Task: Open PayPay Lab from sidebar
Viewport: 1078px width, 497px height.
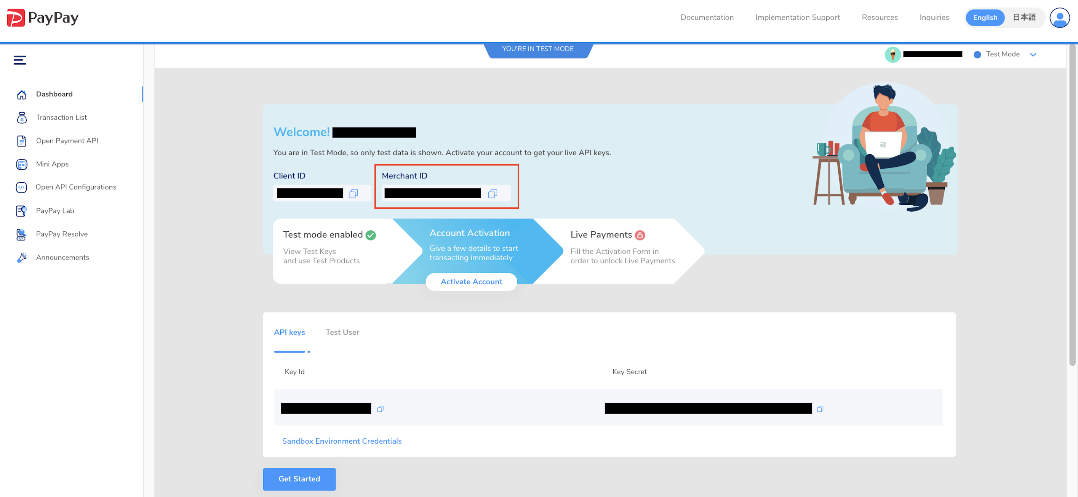Action: tap(21, 211)
